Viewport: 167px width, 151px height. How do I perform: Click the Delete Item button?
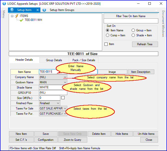coord(99,134)
